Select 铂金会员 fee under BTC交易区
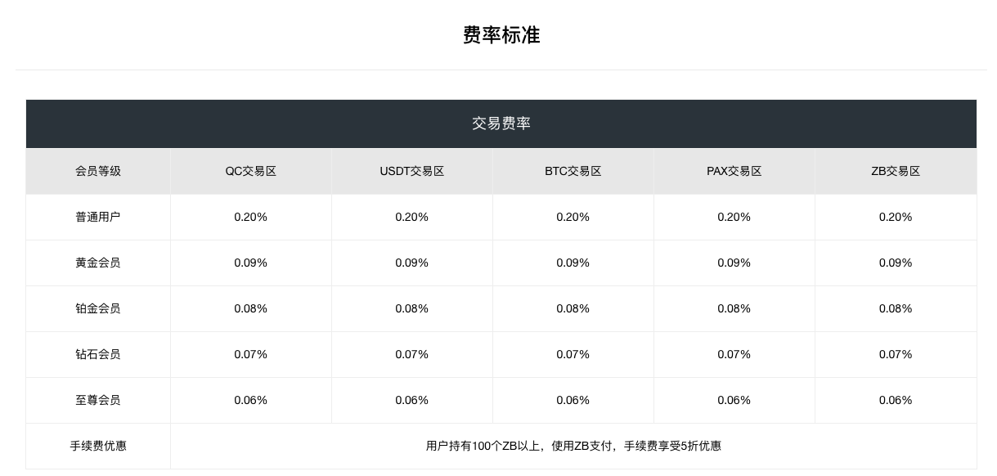The width and height of the screenshot is (997, 476). coord(573,308)
